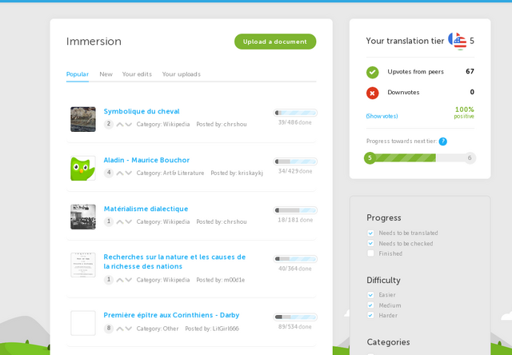
Task: Click the blank Corinthiens thumbnail
Action: click(83, 323)
